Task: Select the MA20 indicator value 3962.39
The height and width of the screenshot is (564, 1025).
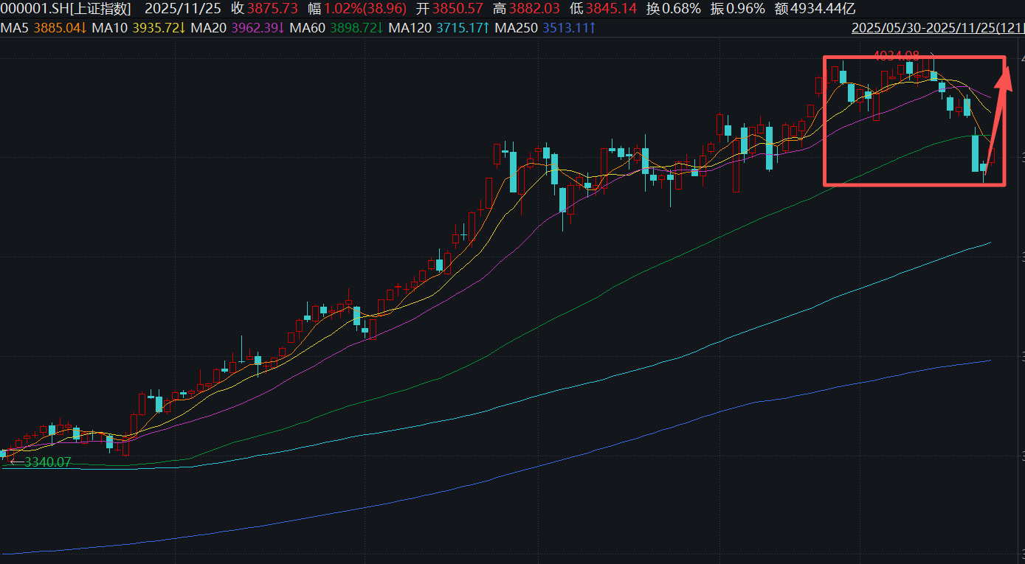Action: [x=258, y=28]
